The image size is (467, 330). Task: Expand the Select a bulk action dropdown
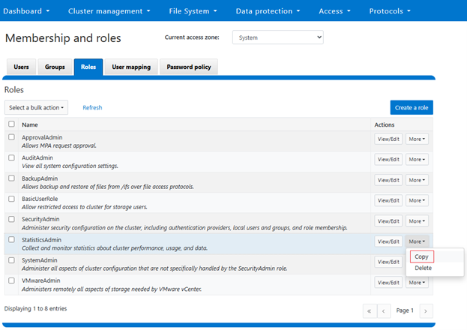(36, 107)
